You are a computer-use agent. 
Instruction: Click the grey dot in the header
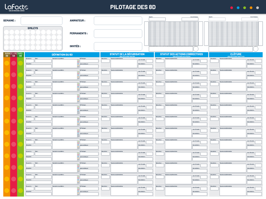257,8
